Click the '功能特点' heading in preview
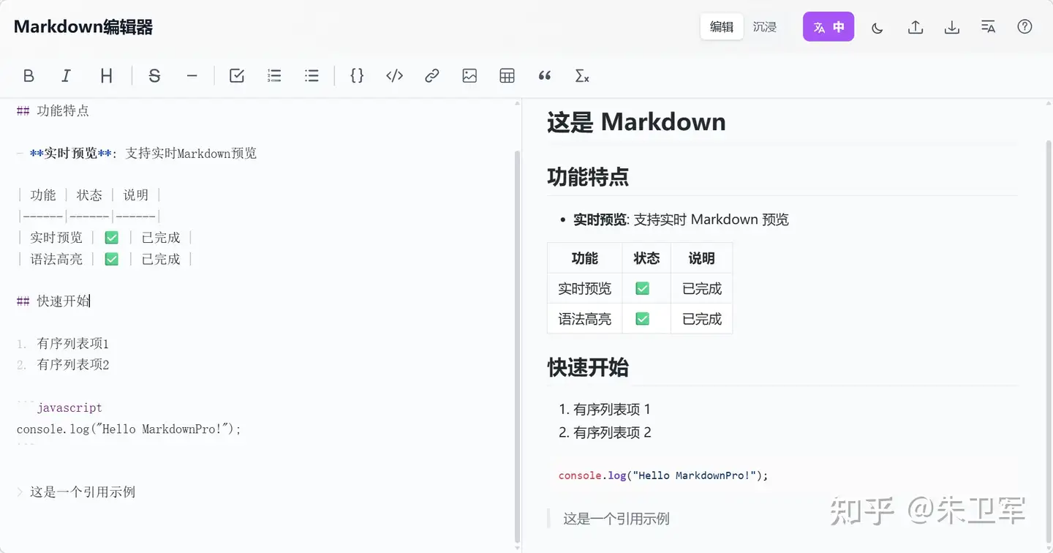The width and height of the screenshot is (1053, 553). click(x=588, y=177)
